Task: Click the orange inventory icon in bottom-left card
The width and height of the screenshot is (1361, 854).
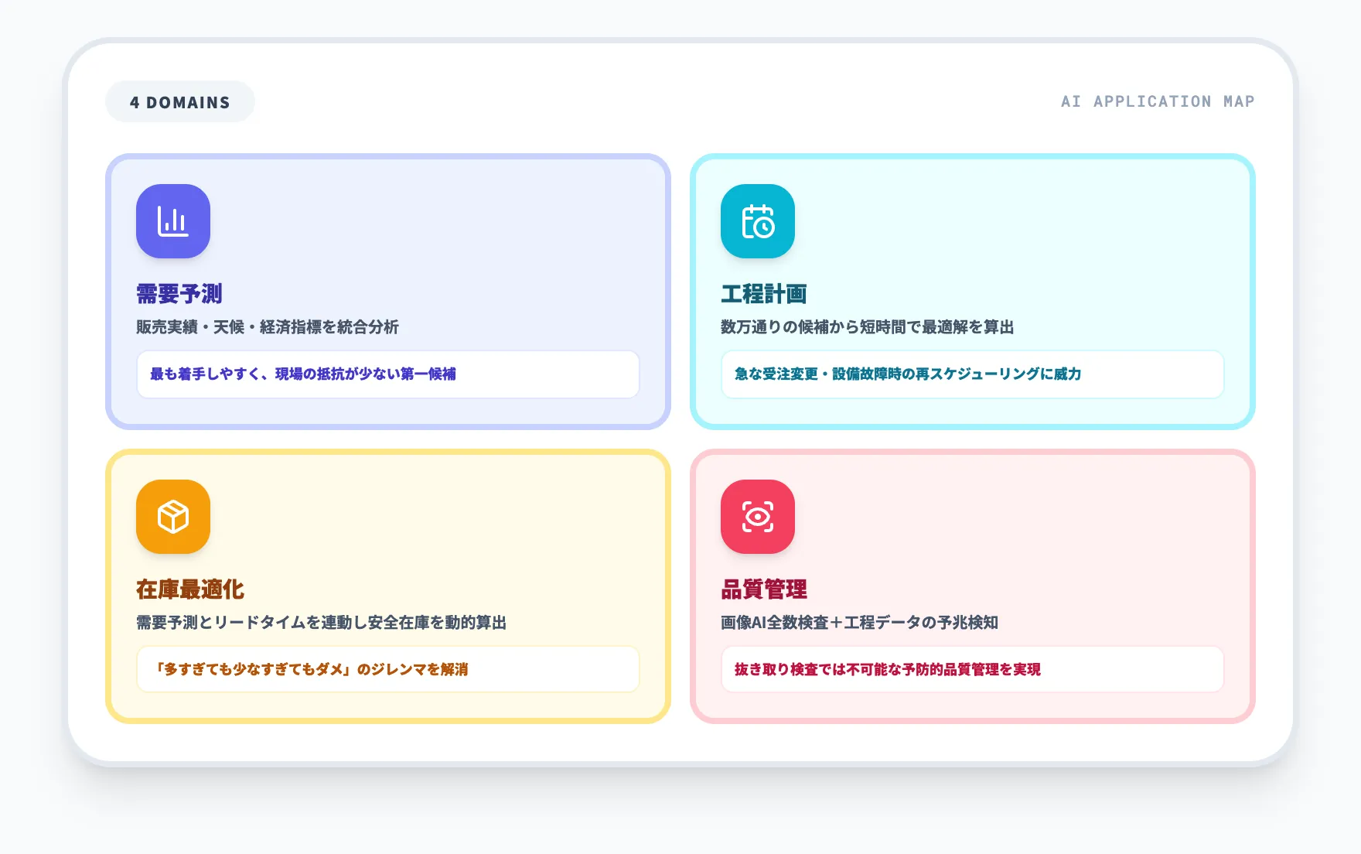Action: [172, 517]
